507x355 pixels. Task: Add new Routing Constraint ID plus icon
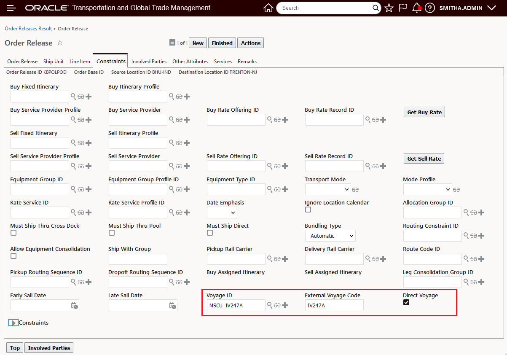[x=481, y=236]
